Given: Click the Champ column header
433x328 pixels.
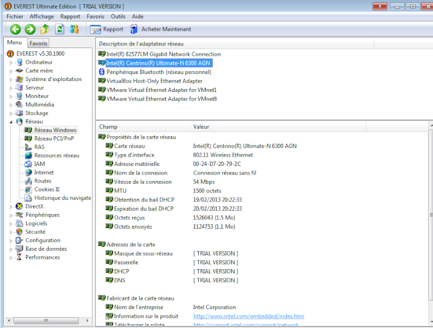Looking at the screenshot, I should coord(143,127).
